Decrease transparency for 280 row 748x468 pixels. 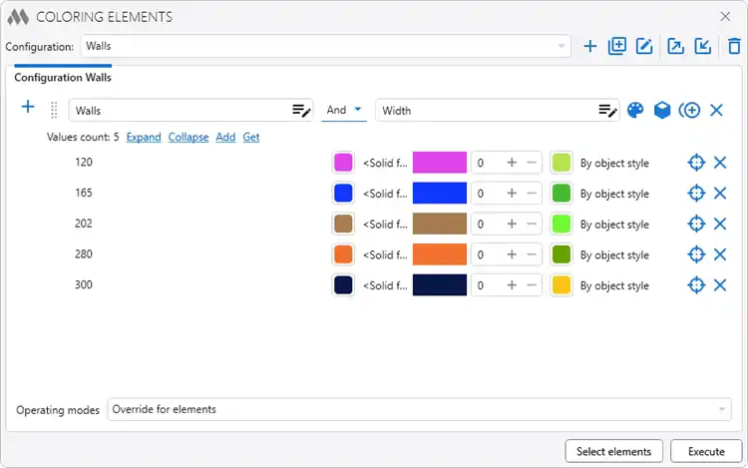pyautogui.click(x=532, y=254)
